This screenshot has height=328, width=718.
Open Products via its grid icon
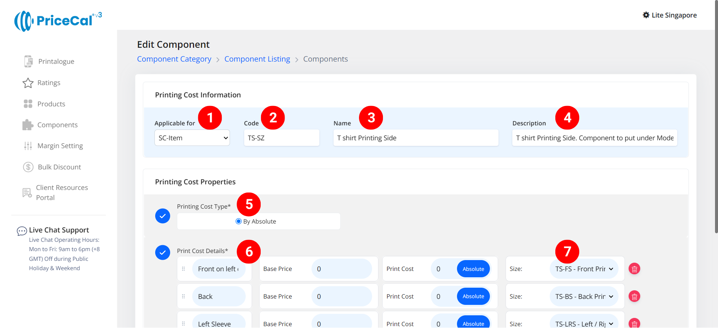pos(28,104)
